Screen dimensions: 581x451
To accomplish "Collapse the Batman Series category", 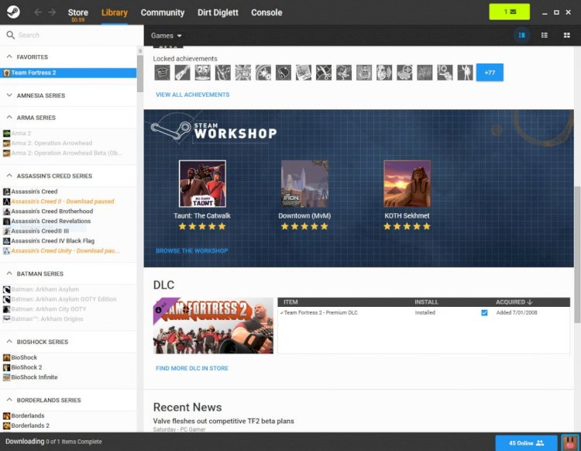I will pos(9,274).
